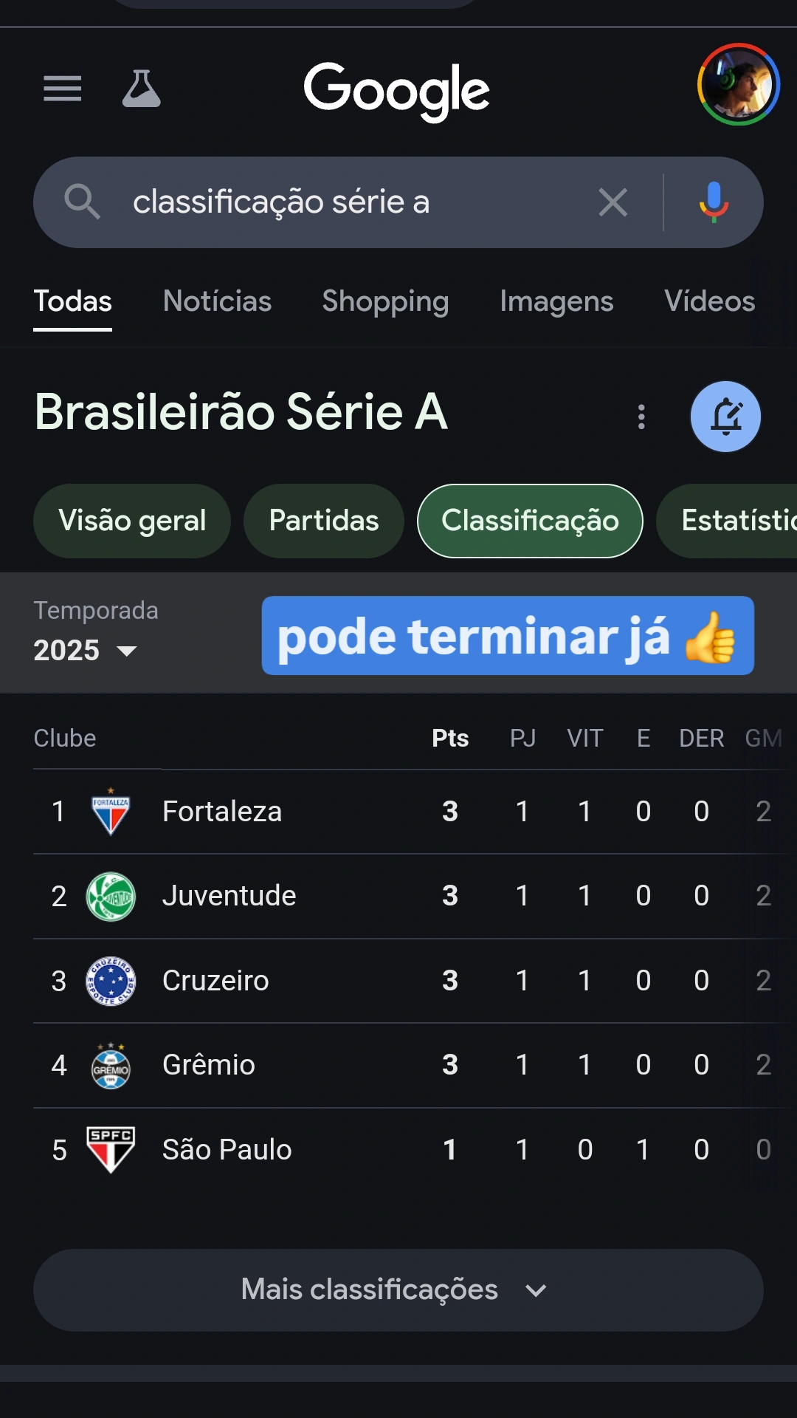Open the Temporada 2025 season dropdown
Viewport: 797px width, 1418px height.
(x=86, y=650)
